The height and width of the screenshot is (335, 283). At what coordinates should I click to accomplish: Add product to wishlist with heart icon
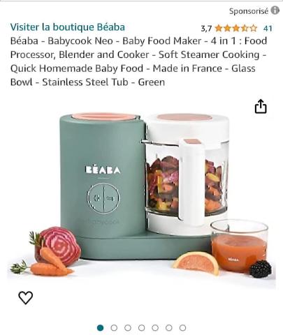click(26, 297)
